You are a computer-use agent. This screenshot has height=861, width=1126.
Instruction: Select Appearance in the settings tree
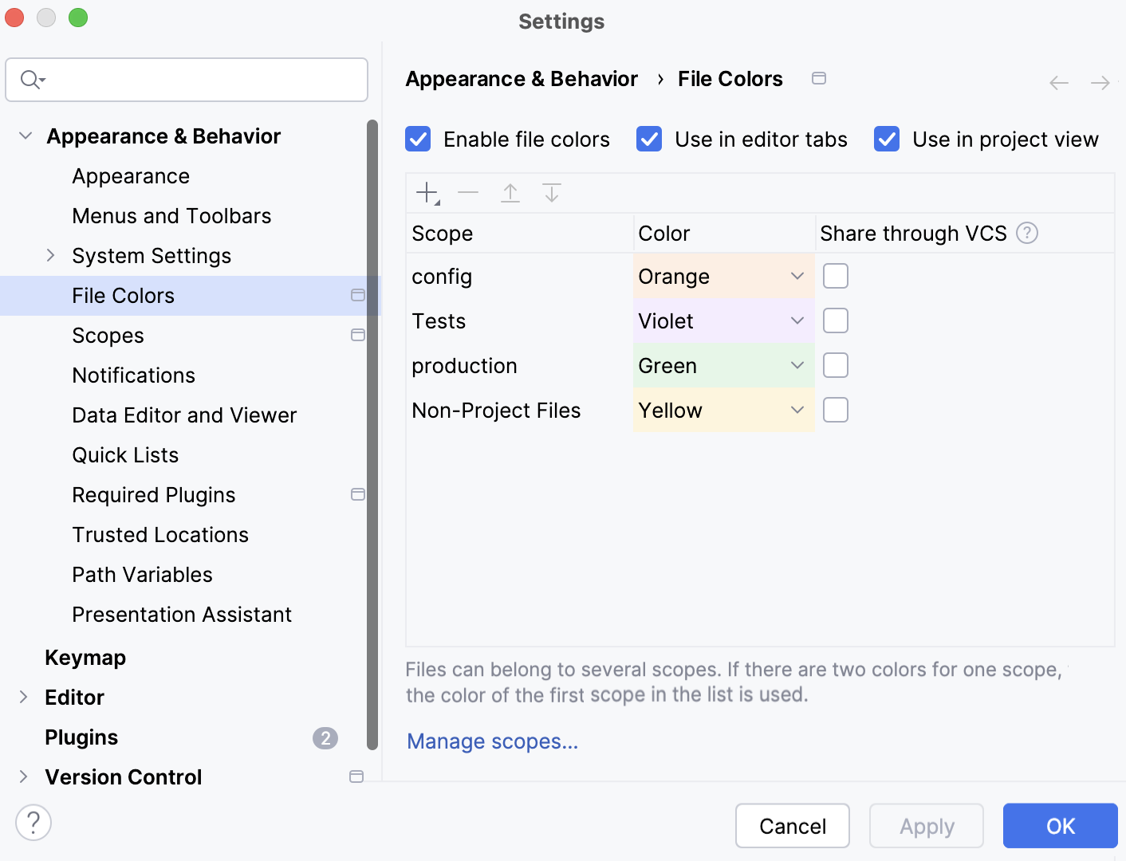coord(131,176)
